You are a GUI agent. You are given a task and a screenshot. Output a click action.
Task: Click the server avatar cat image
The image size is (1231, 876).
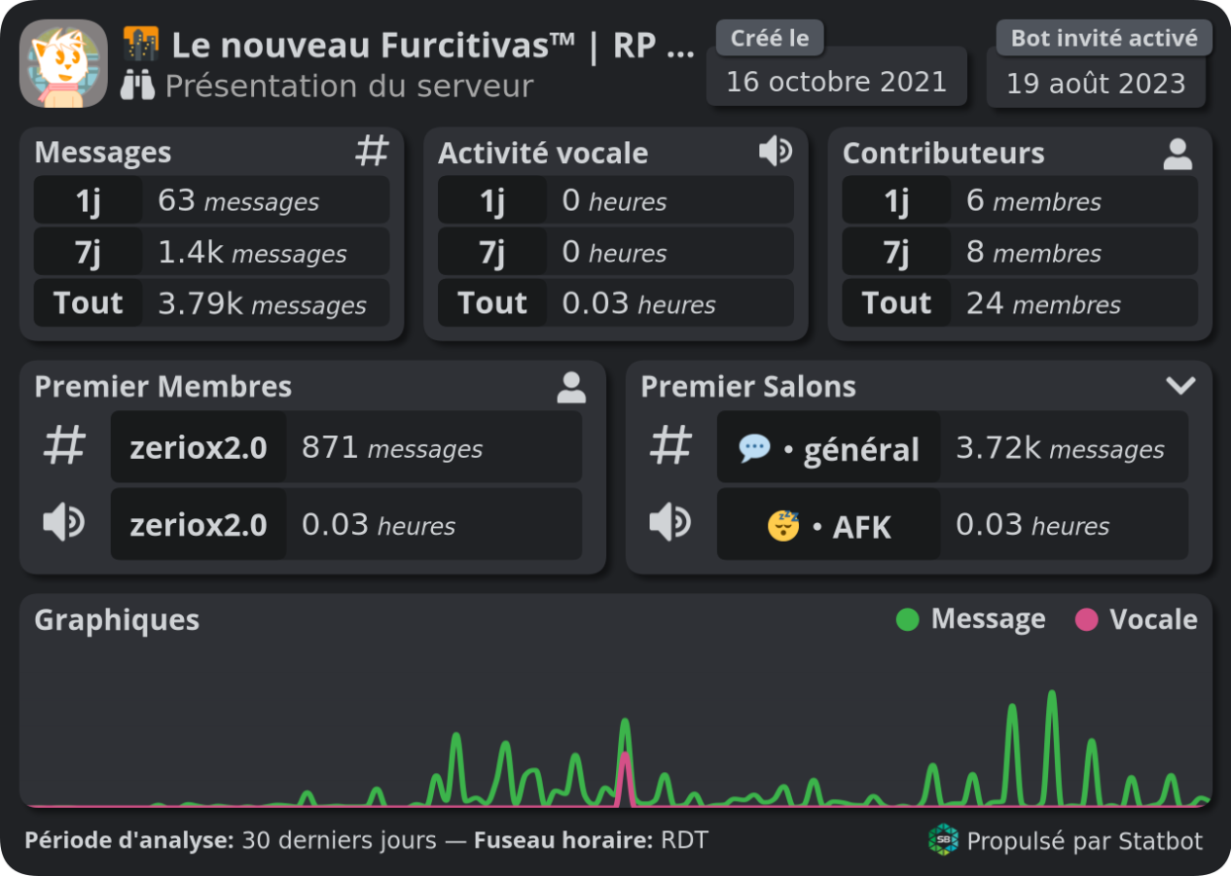63,64
